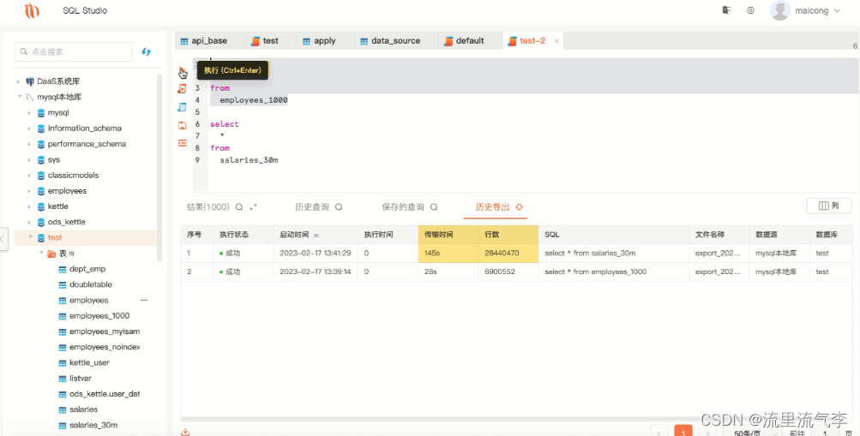
Task: Collapse the mysql本地库 tree node
Action: pos(19,97)
